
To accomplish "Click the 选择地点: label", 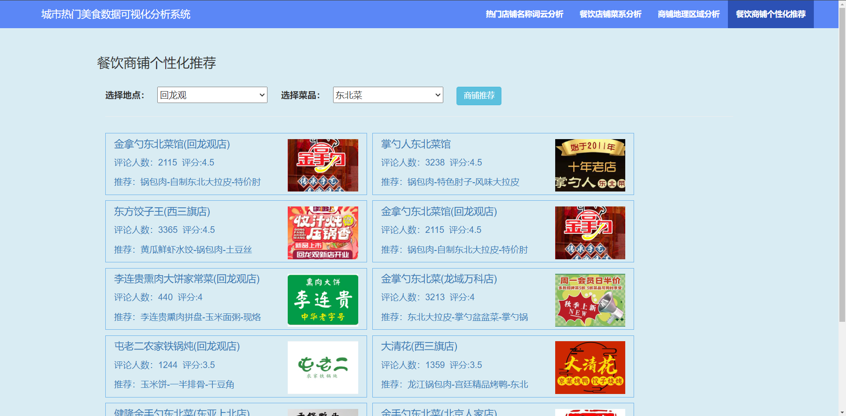I will pos(125,95).
